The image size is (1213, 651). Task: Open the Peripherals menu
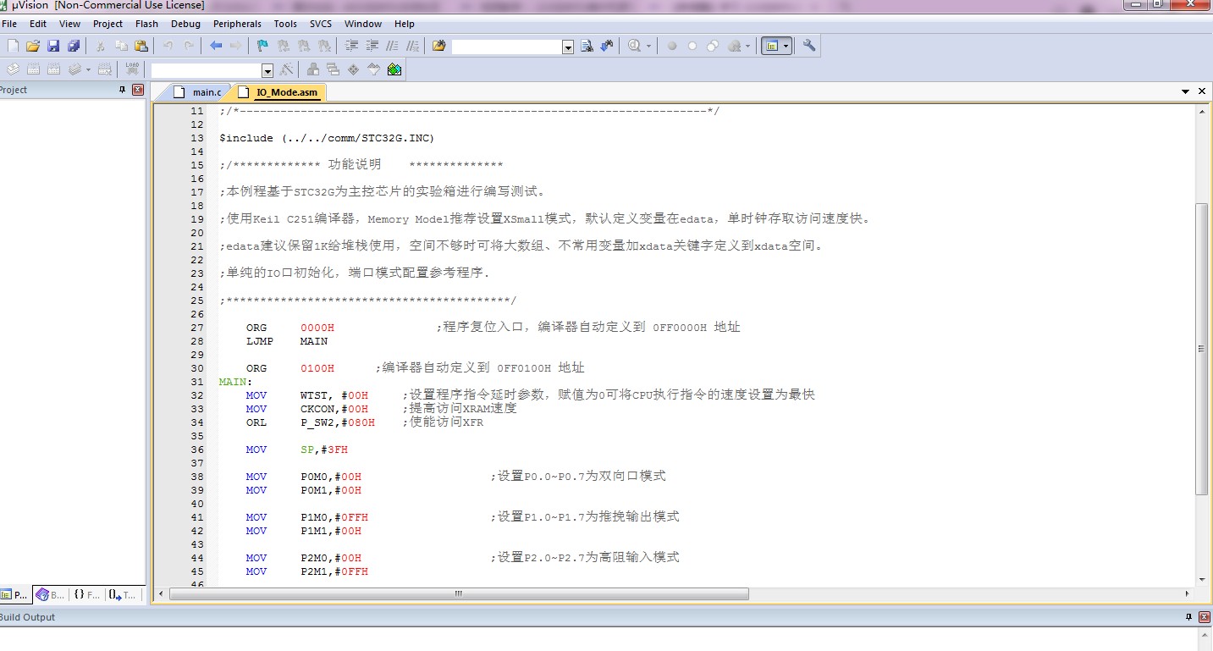tap(237, 24)
